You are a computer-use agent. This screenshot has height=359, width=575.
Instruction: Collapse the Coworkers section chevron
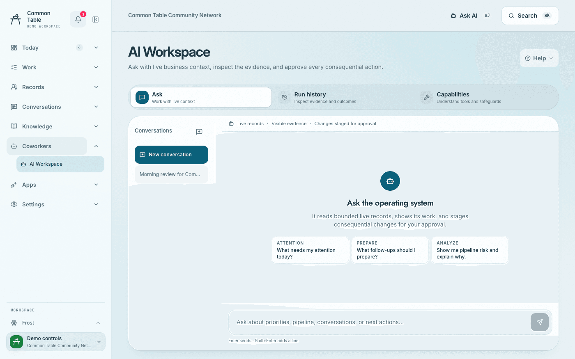tap(96, 146)
